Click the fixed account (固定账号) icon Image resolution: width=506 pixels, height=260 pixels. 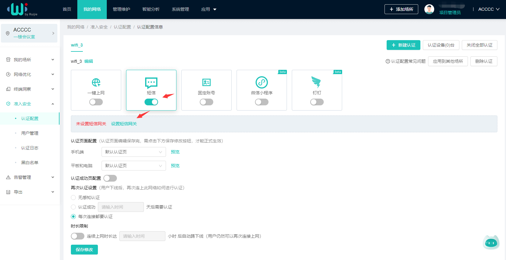coord(206,82)
